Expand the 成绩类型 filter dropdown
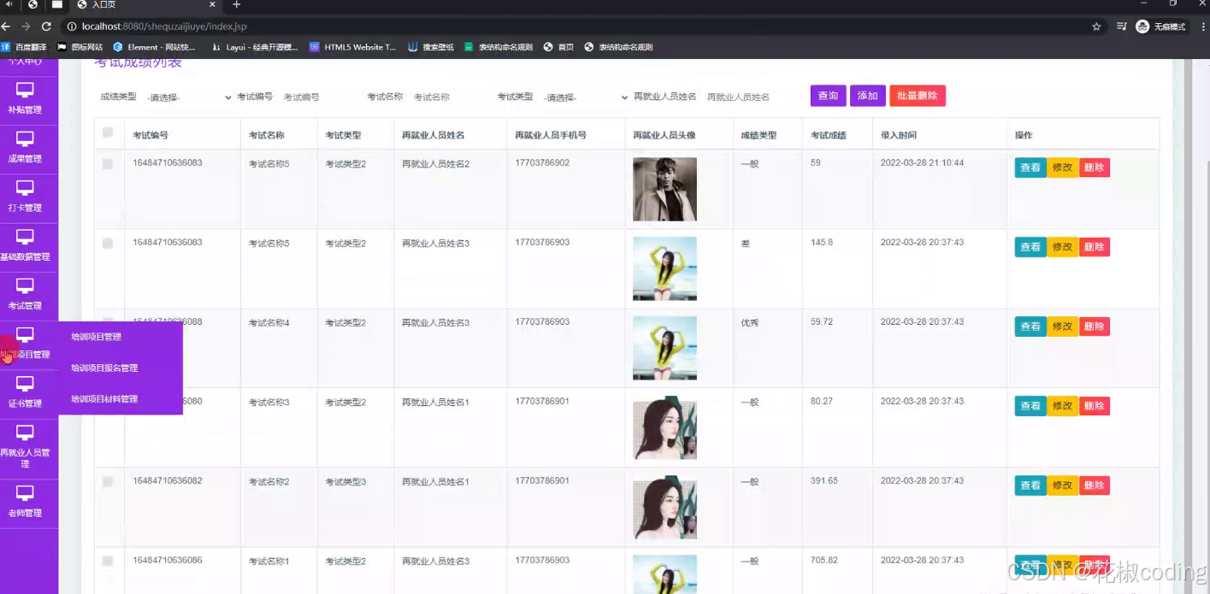 pyautogui.click(x=188, y=97)
